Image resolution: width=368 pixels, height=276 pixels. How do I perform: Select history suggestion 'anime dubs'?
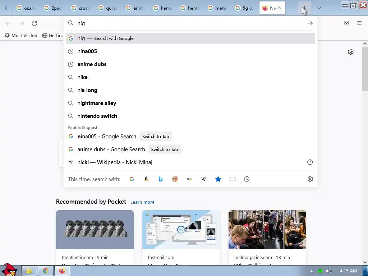pos(190,64)
